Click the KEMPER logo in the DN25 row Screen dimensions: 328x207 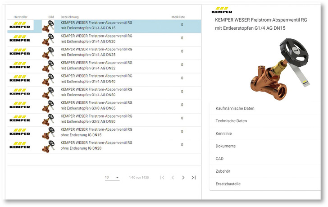tap(20, 53)
